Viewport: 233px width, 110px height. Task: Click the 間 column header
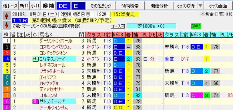81,35
